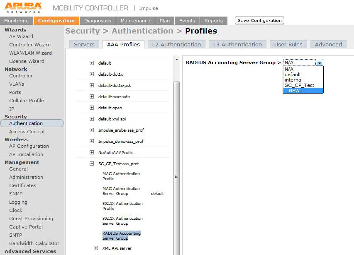Open the Diagnostics tab
Image resolution: width=354 pixels, height=255 pixels.
coord(98,21)
